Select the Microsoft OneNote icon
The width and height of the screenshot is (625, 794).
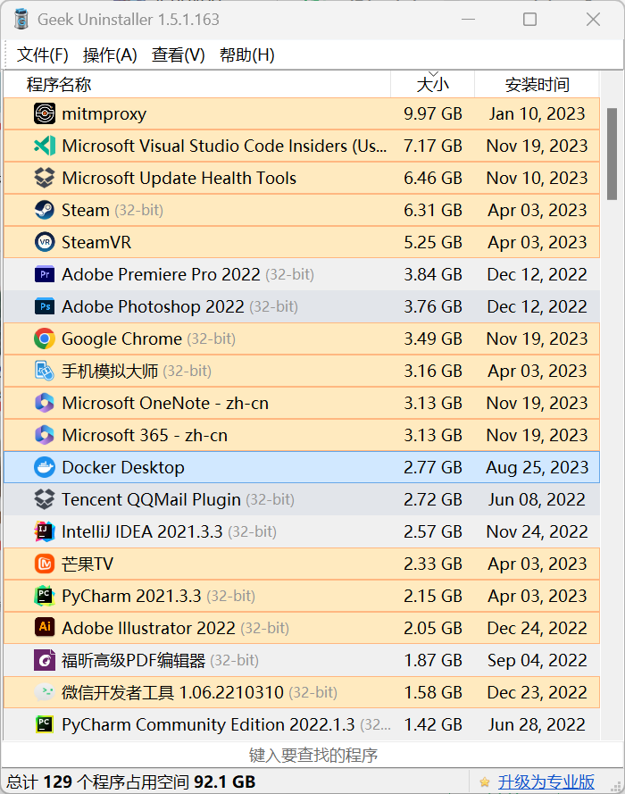(45, 403)
